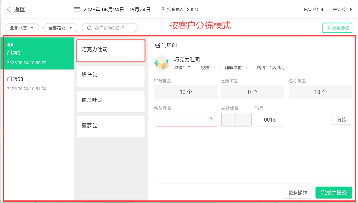Focus the 拣货数量 input field
The width and height of the screenshot is (358, 203).
(x=178, y=120)
